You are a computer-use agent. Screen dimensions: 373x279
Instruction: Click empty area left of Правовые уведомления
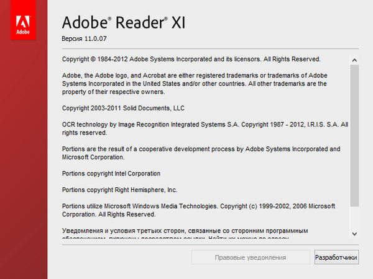pyautogui.click(x=124, y=257)
